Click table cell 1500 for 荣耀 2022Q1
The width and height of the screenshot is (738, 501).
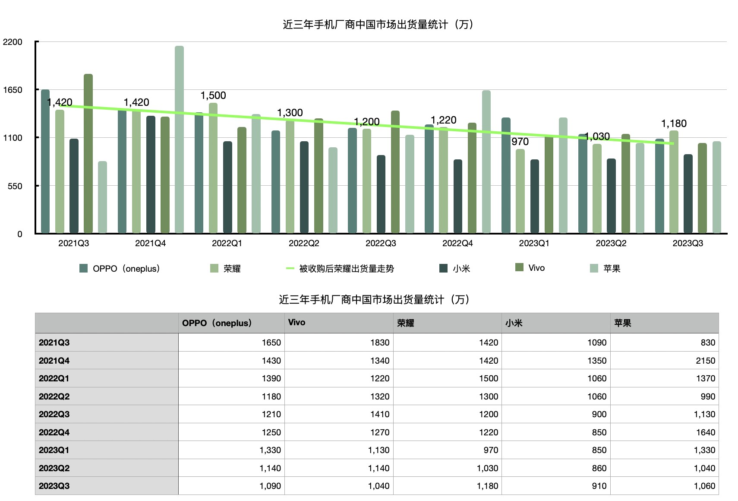448,378
